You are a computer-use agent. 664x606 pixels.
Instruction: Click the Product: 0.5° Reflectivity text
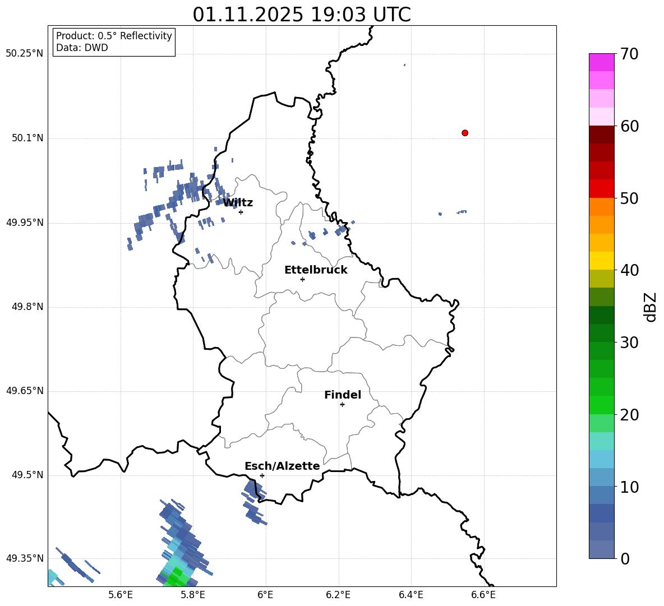(x=114, y=36)
